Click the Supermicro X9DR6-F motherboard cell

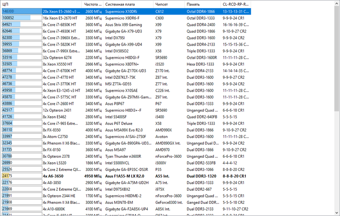[122, 18]
